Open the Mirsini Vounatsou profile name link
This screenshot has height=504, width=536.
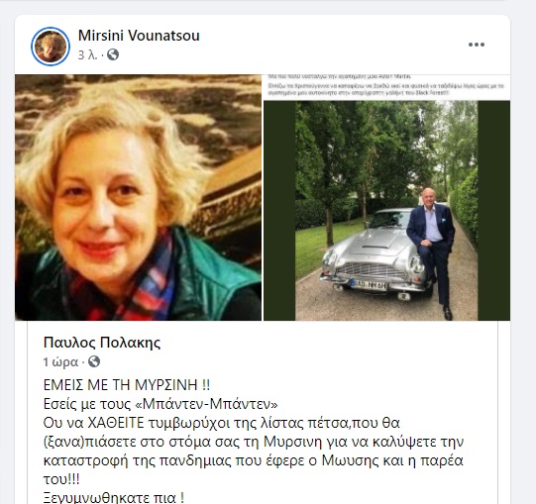pyautogui.click(x=139, y=36)
